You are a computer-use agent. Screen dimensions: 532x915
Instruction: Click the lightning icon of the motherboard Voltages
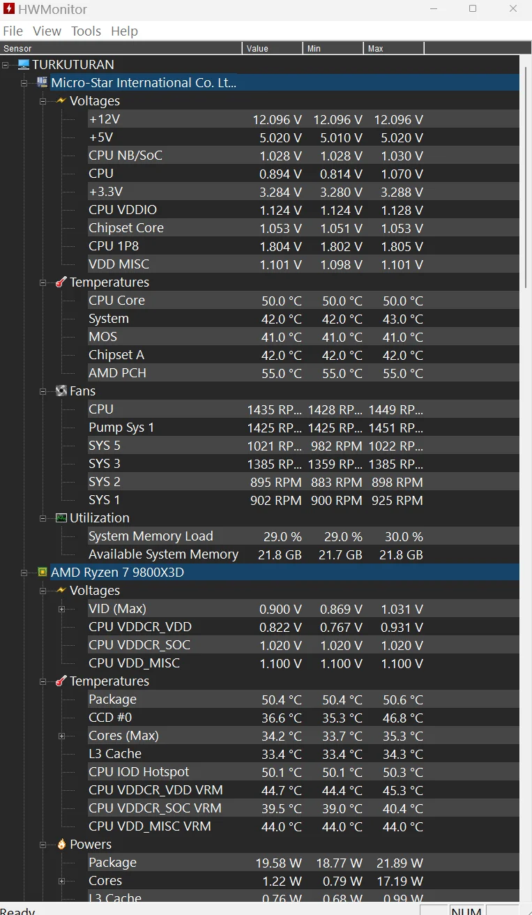click(x=61, y=101)
